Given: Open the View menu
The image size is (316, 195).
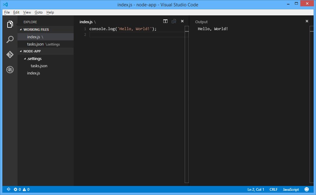Looking at the screenshot, I should 27,12.
